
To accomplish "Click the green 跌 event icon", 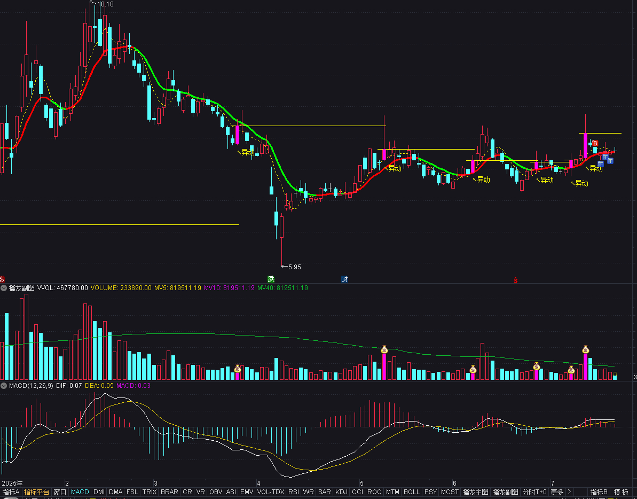I will point(271,279).
